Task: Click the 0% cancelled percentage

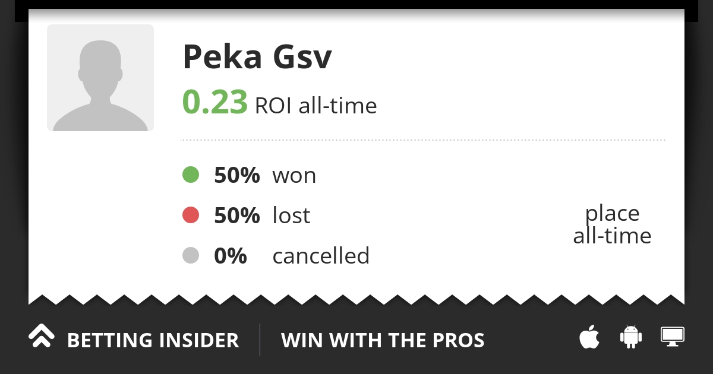Action: [x=230, y=256]
